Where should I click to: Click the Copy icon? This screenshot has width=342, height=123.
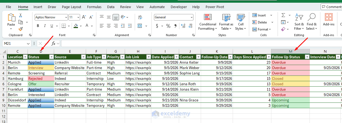click(x=21, y=22)
